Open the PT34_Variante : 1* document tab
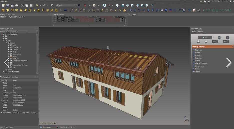The image size is (234, 129). [66, 127]
